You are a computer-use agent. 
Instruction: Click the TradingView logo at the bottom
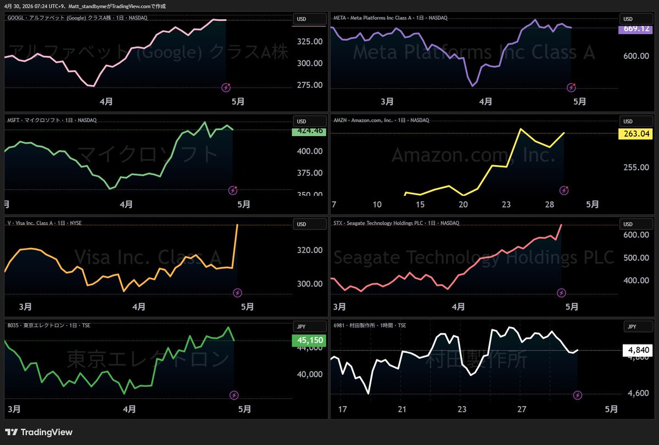coord(39,432)
